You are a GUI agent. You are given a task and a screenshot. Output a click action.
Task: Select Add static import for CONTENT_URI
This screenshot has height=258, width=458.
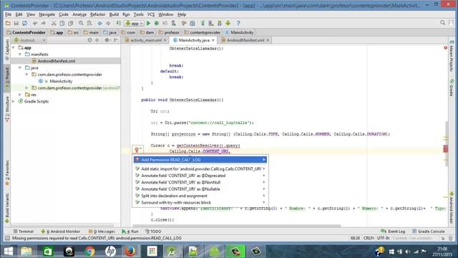[200, 169]
